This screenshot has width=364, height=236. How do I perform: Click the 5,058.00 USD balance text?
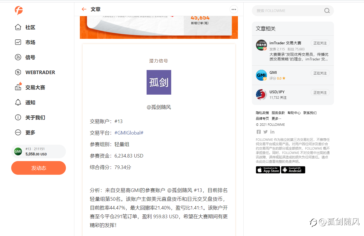point(36,154)
